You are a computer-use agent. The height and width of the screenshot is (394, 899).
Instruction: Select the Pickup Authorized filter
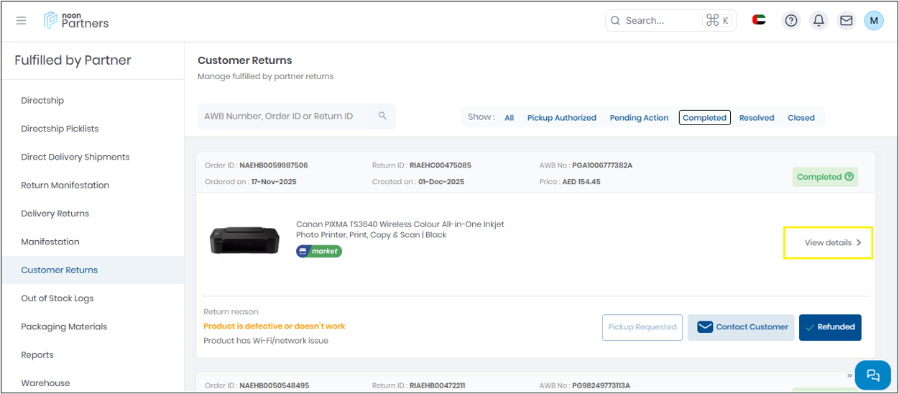(561, 118)
